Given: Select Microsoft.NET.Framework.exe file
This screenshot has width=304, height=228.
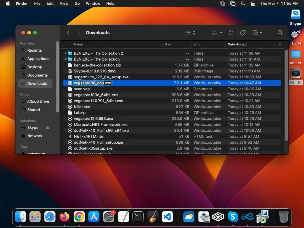Looking at the screenshot, I should pyautogui.click(x=172, y=125).
